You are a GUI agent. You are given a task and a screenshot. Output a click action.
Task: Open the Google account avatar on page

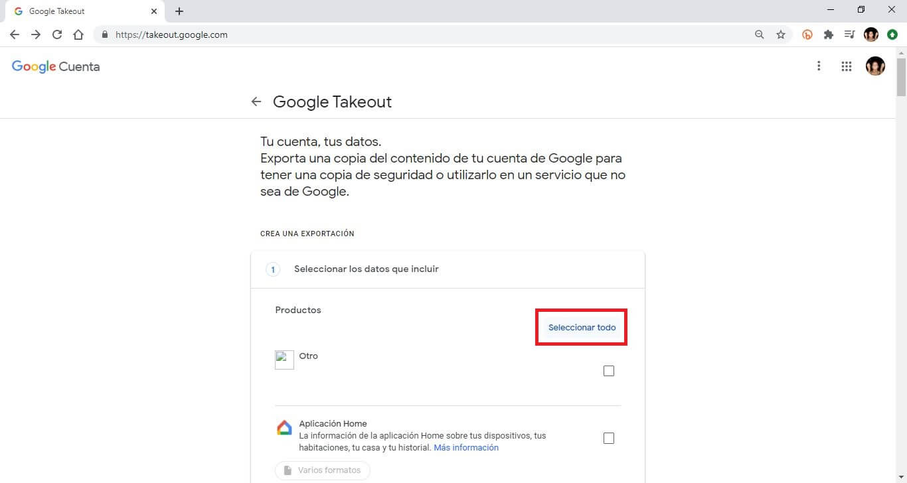(875, 66)
